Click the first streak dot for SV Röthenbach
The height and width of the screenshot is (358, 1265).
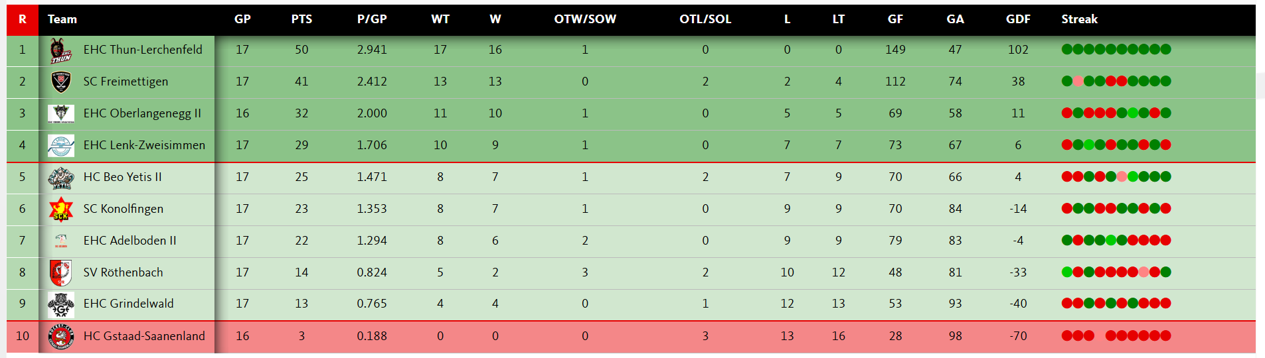[1067, 272]
